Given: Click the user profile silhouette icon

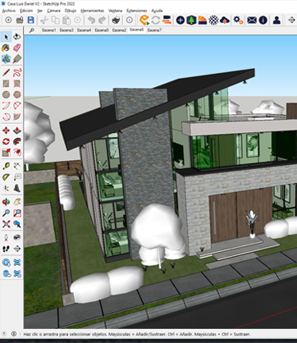Looking at the screenshot, I should 276,20.
